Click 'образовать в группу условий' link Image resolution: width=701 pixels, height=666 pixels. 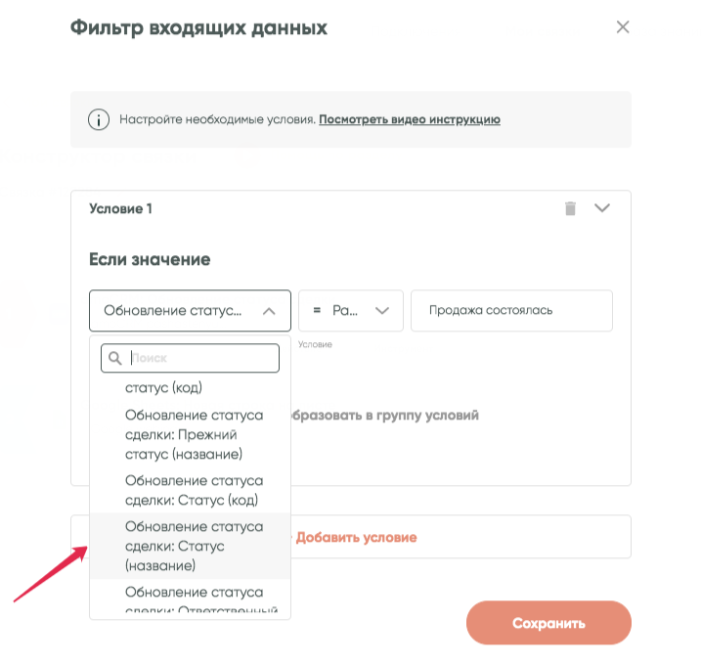pyautogui.click(x=383, y=415)
